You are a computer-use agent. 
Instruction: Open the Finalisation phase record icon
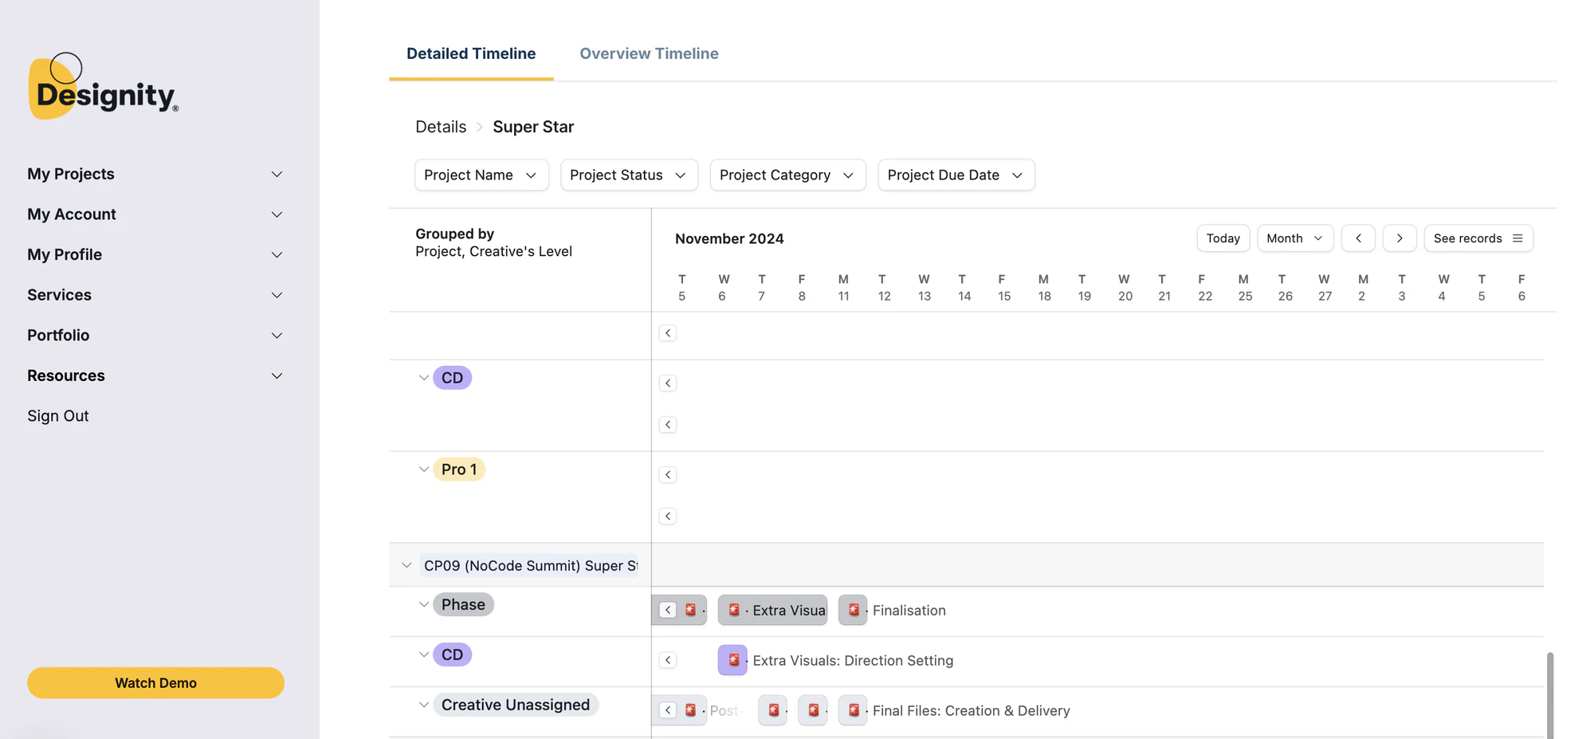pyautogui.click(x=853, y=610)
